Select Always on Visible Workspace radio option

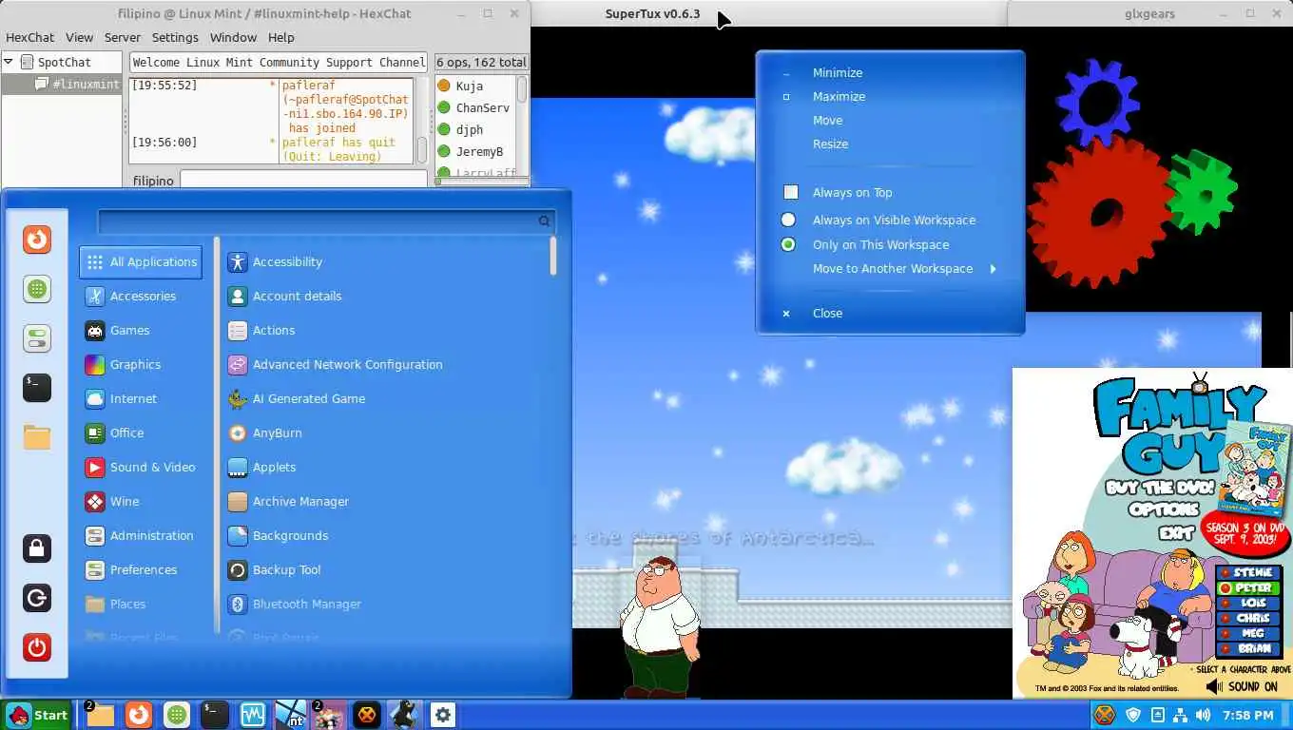tap(788, 220)
